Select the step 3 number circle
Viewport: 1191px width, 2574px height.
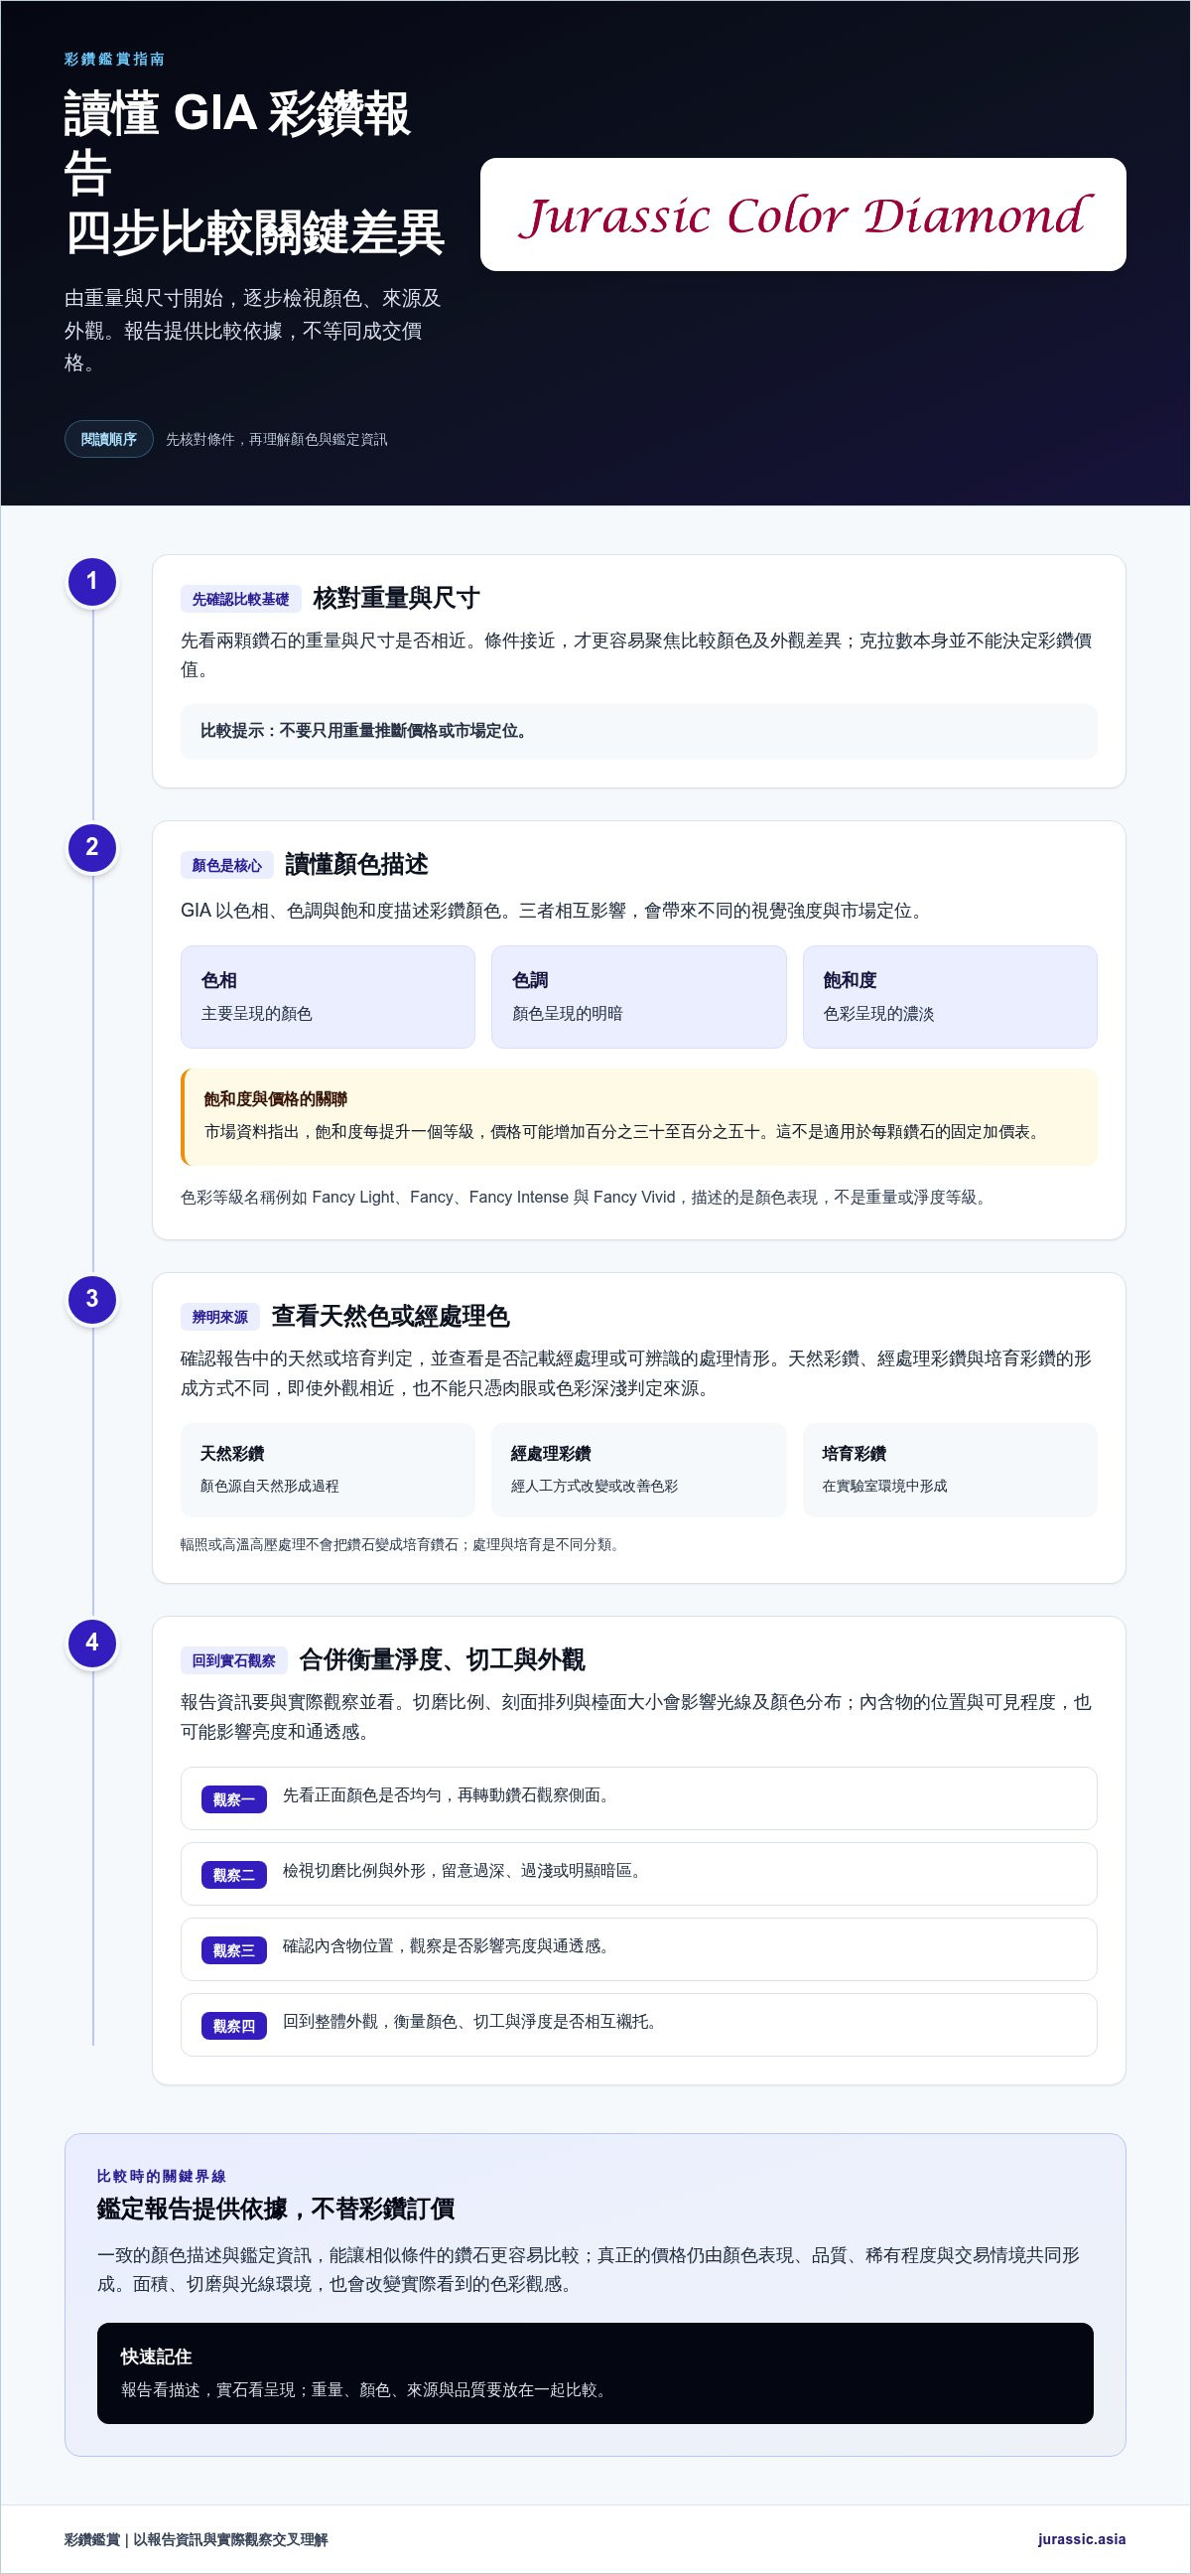click(92, 1299)
